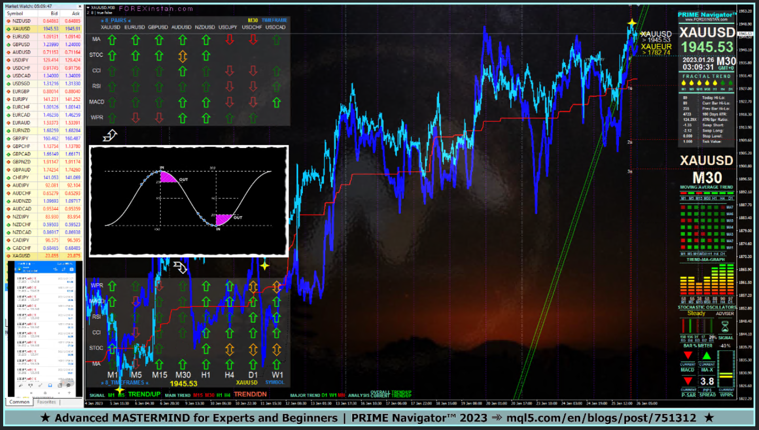Click the green MA up-arrow above H1
The height and width of the screenshot is (430, 759).
click(x=206, y=365)
